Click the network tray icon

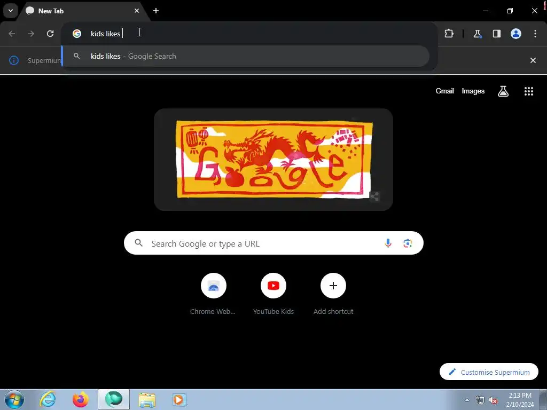point(480,400)
